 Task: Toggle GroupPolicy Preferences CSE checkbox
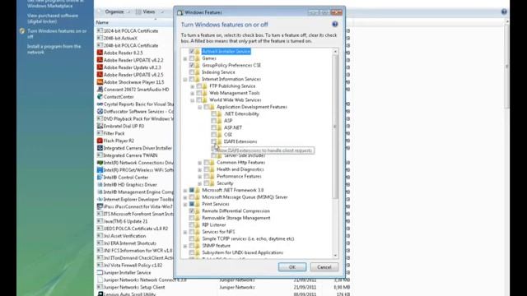[192, 65]
